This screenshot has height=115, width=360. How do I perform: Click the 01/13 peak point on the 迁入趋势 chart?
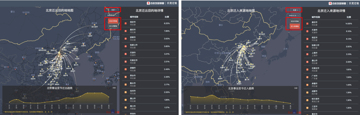click(212, 95)
